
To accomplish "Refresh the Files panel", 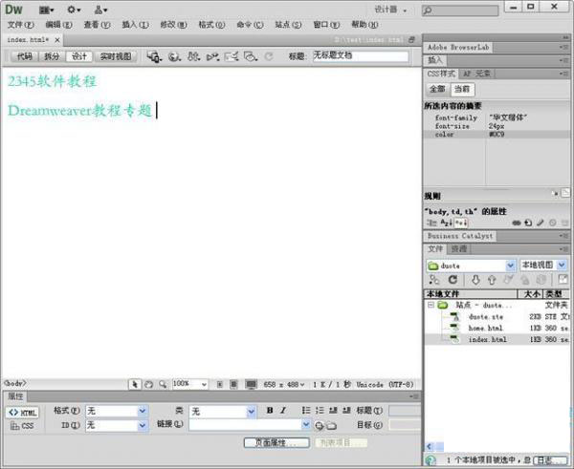I will (x=453, y=280).
